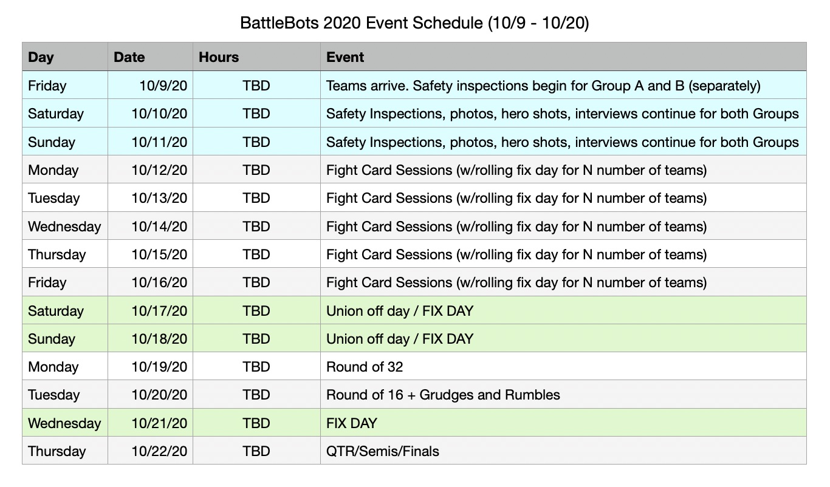The width and height of the screenshot is (830, 487).
Task: Select the Day column header
Action: tap(65, 57)
